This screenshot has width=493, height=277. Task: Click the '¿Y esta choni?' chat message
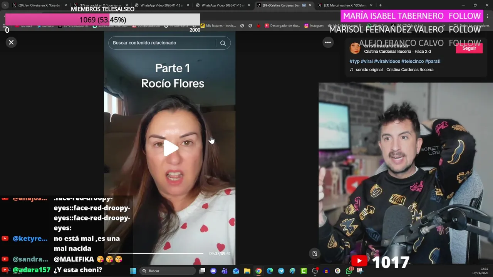pos(78,270)
